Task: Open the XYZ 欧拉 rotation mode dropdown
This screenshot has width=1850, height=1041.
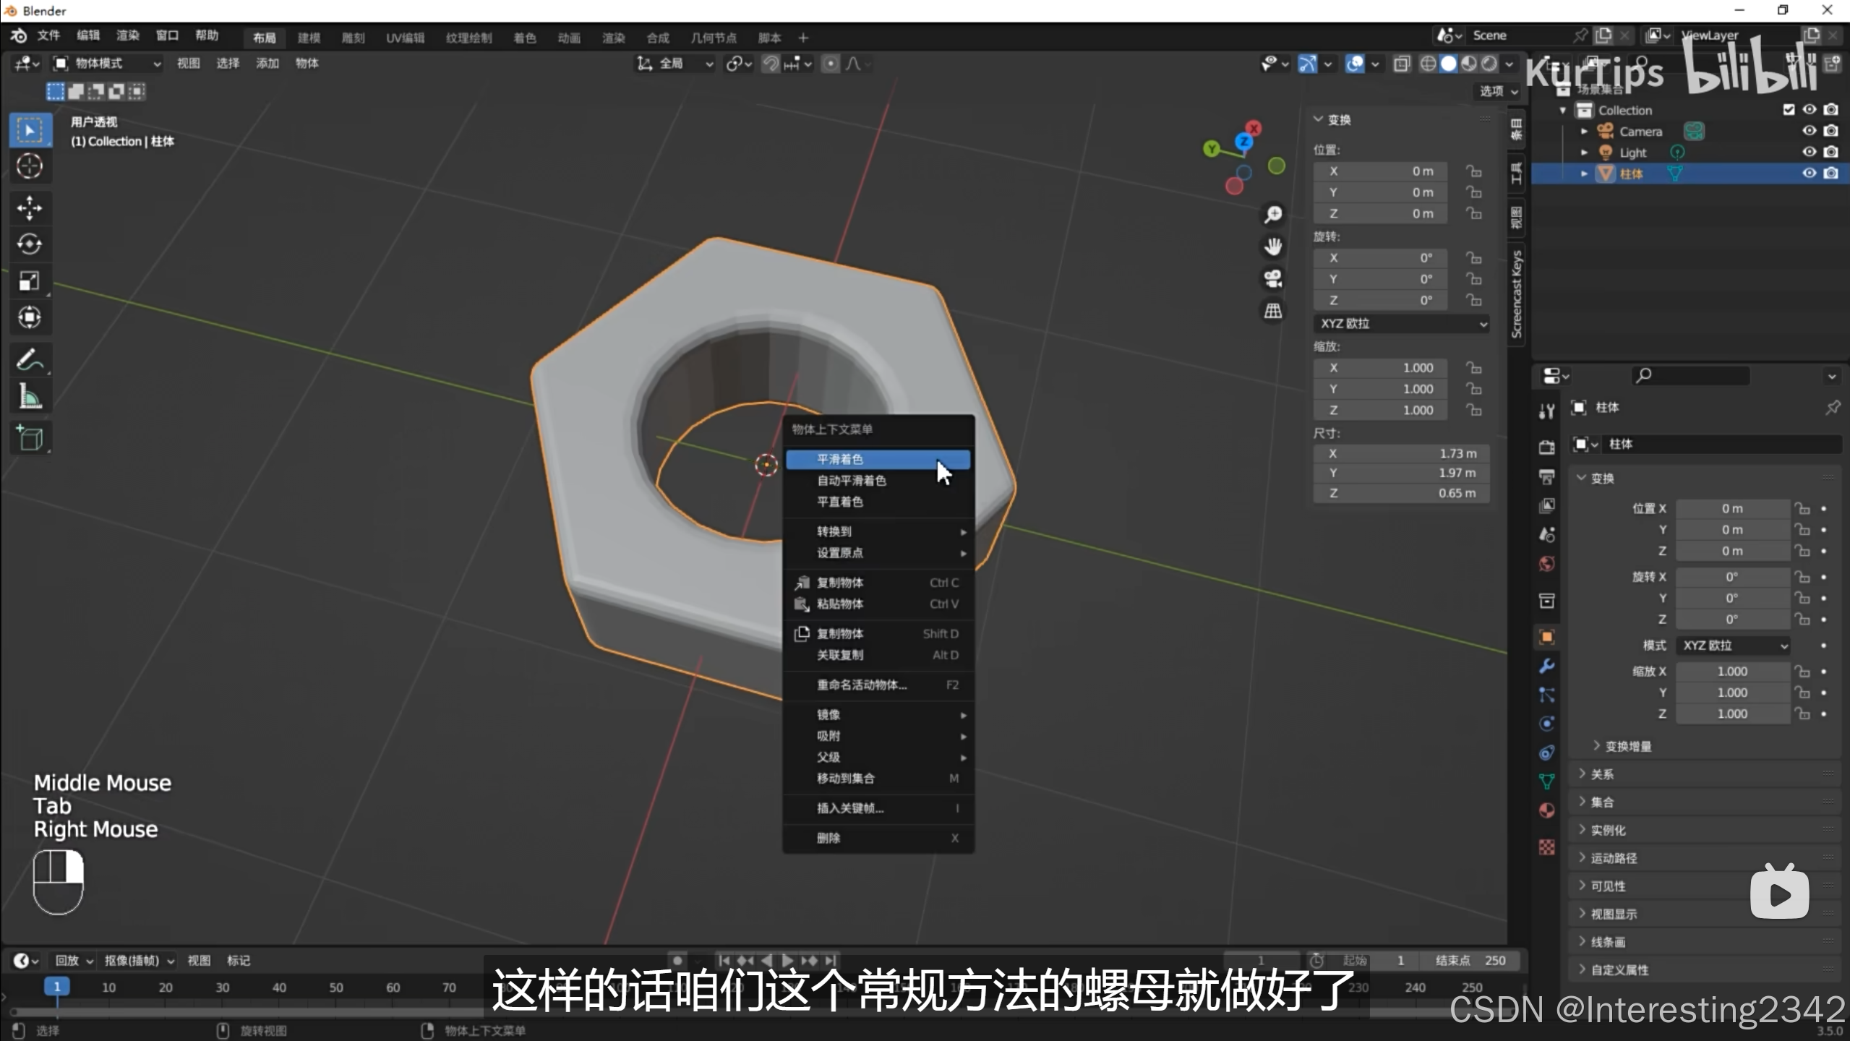Action: point(1400,323)
